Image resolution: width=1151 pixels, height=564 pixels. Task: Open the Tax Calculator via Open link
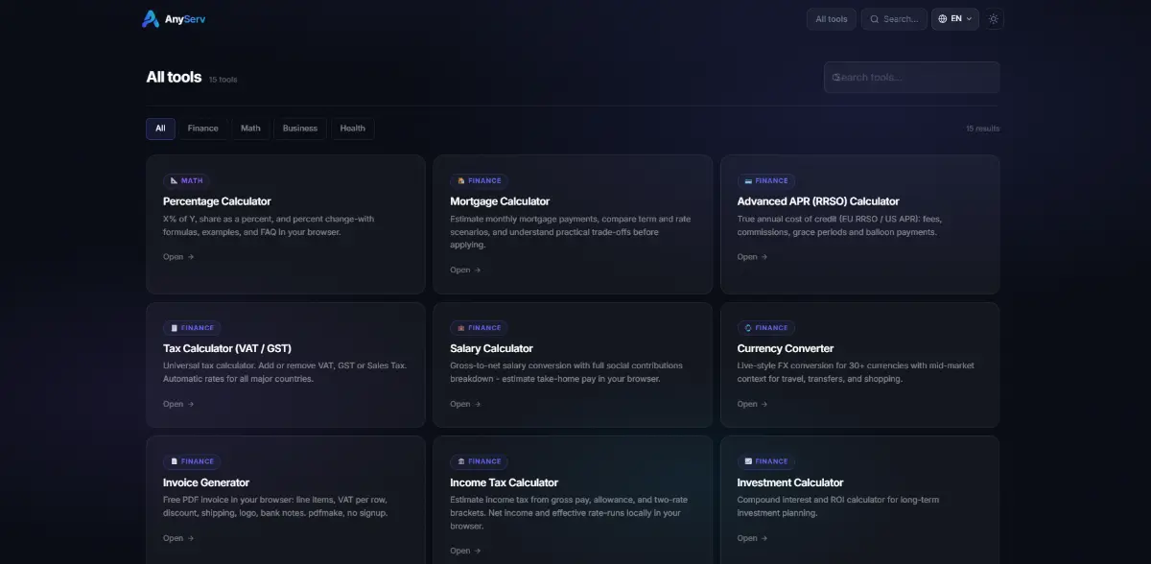click(178, 404)
